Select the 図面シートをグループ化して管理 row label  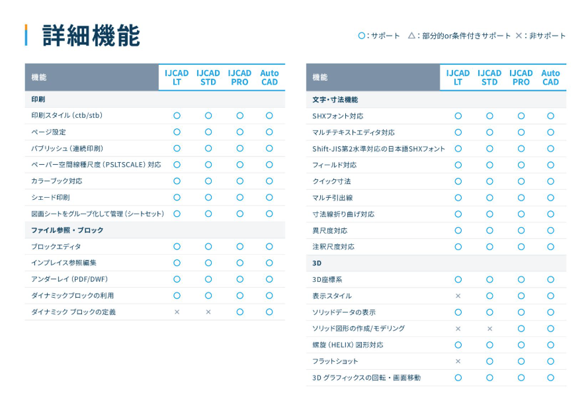(x=97, y=214)
